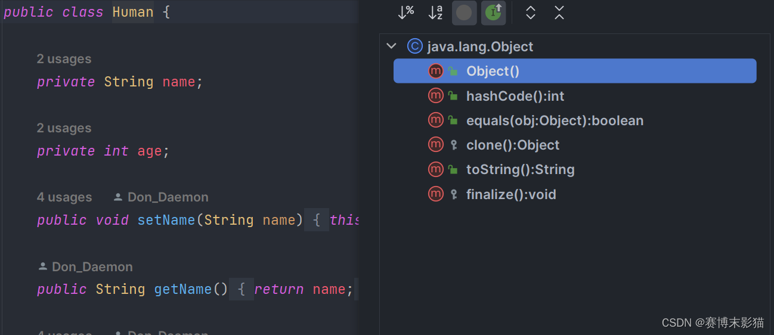Click the '2 usages' hint above the age field
The height and width of the screenshot is (335, 774).
(x=64, y=128)
